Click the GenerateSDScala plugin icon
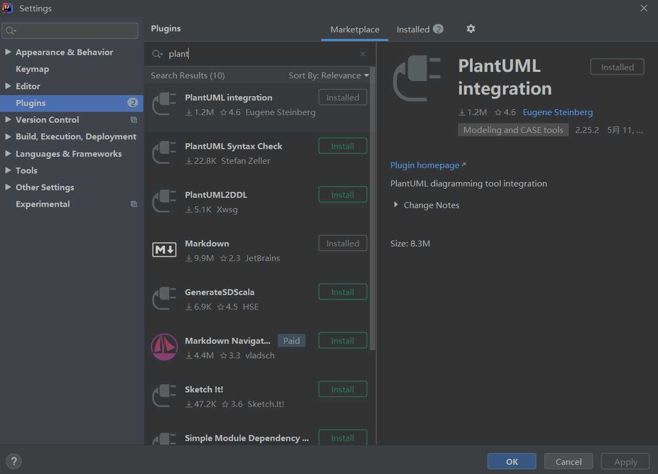This screenshot has width=658, height=474. [164, 298]
